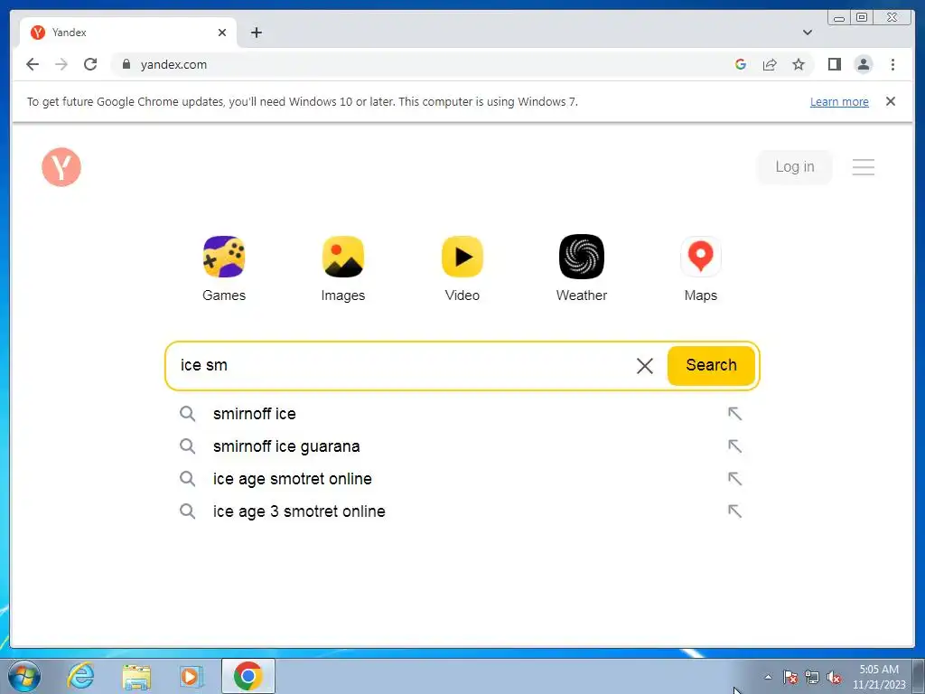Screen dimensions: 925x694
Task: Launch Internet Explorer from the taskbar
Action: [x=80, y=676]
